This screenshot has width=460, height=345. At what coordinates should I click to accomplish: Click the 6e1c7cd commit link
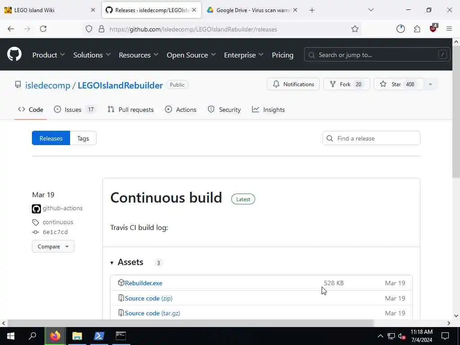[x=55, y=232]
